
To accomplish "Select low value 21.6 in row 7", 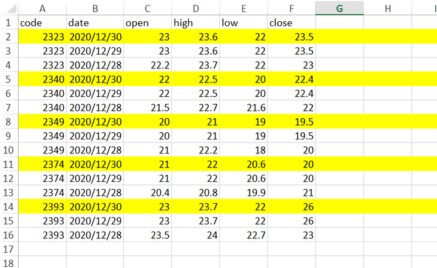I will (x=243, y=107).
